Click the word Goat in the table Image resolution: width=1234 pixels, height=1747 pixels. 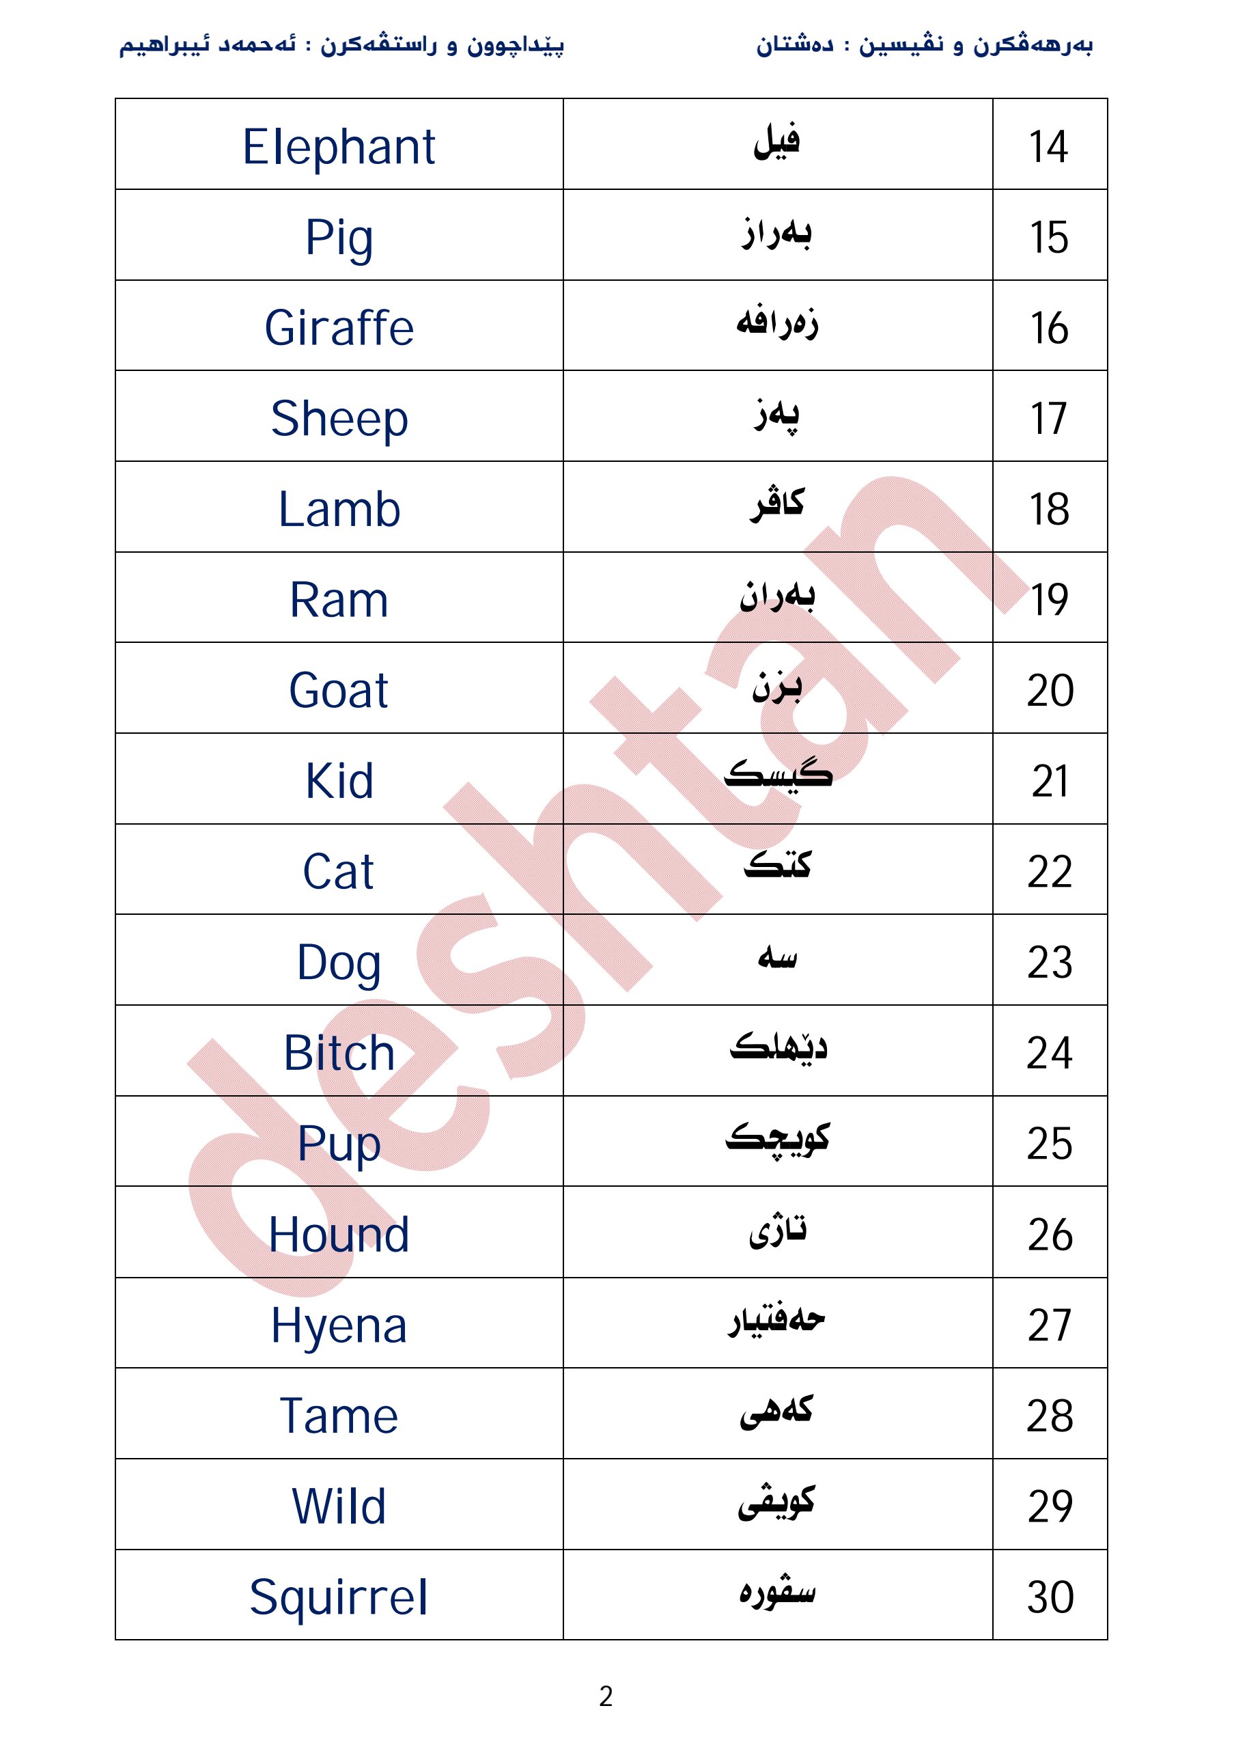coord(338,690)
